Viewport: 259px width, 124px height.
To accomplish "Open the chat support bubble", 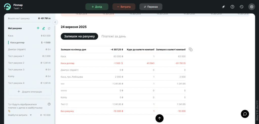I will pyautogui.click(x=245, y=114).
